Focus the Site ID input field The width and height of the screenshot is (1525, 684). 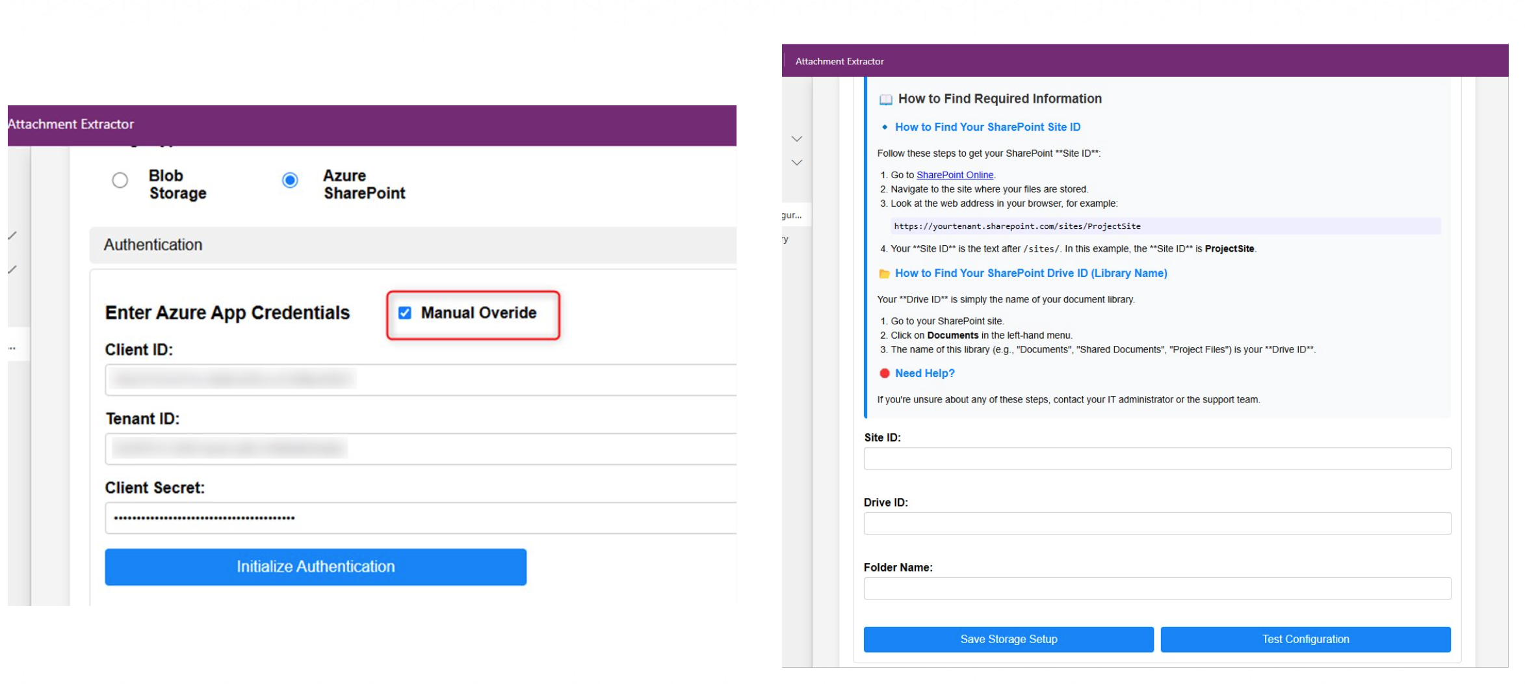[1156, 459]
